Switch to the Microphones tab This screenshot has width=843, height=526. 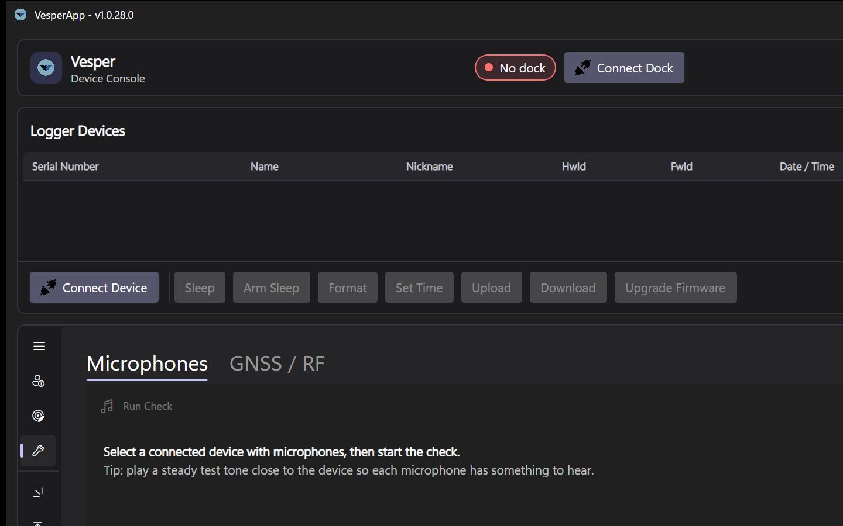(x=147, y=364)
